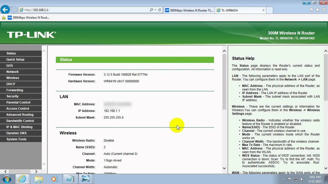The image size is (328, 184).
Task: Open File Explorer from the taskbar
Action: coord(38,179)
